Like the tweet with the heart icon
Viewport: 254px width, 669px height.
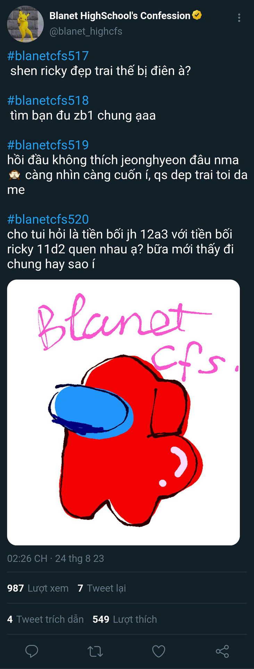click(x=159, y=651)
